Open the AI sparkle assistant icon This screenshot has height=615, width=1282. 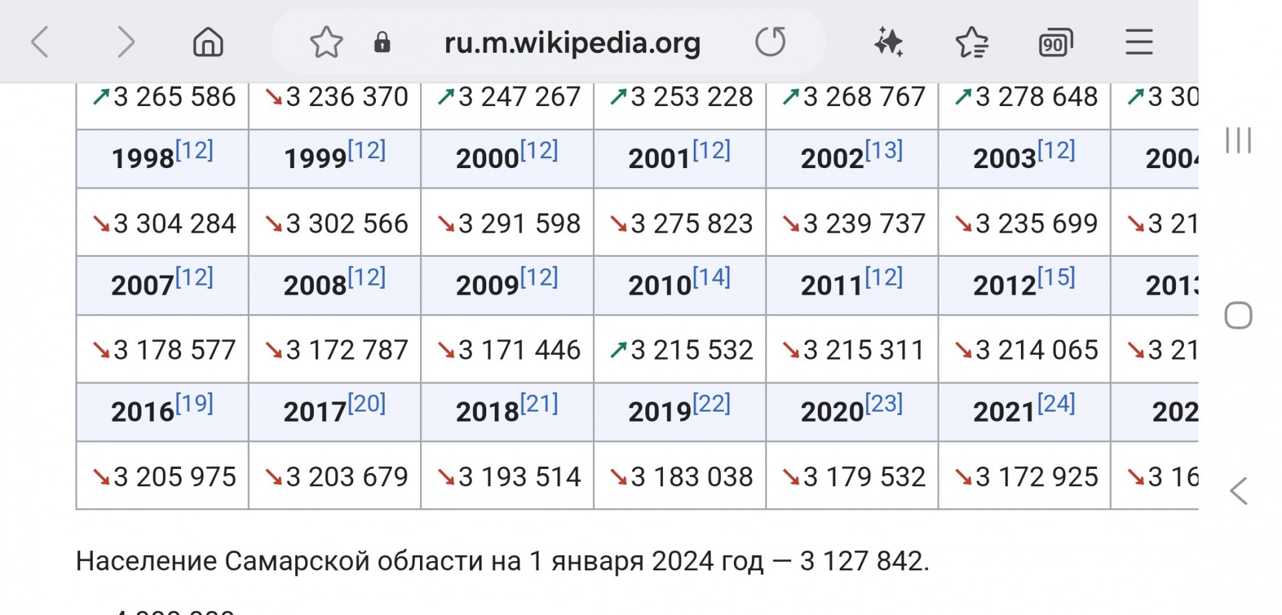coord(889,42)
